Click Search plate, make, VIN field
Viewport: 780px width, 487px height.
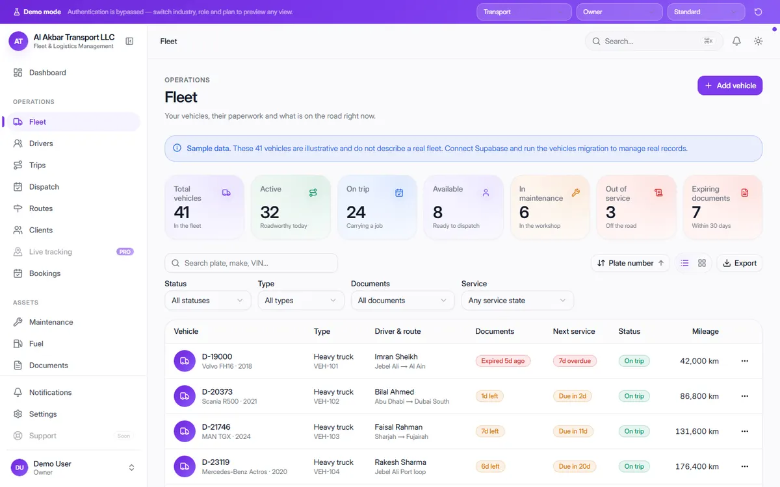coord(252,263)
